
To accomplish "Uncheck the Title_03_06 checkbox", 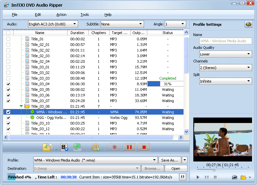I will 8,95.
